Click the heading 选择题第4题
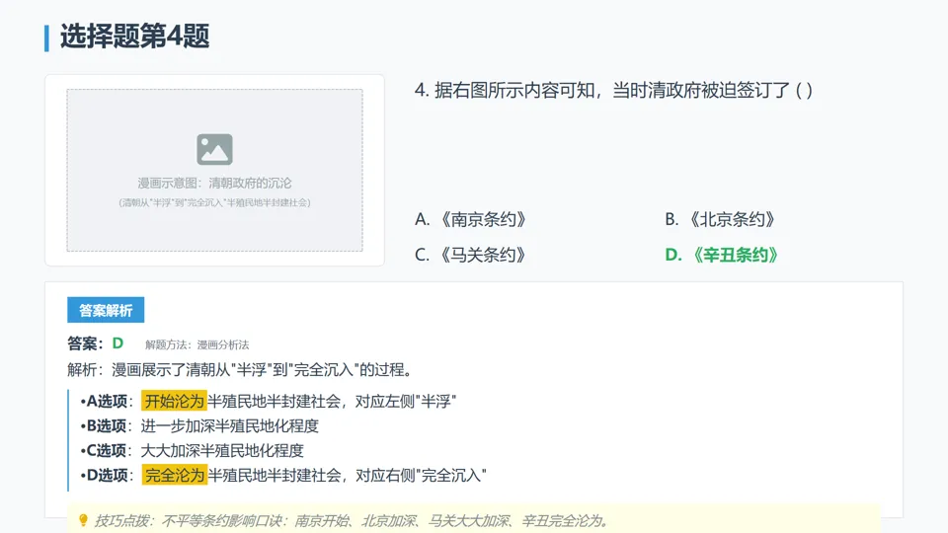Screen dimensions: 948x533 coord(135,37)
